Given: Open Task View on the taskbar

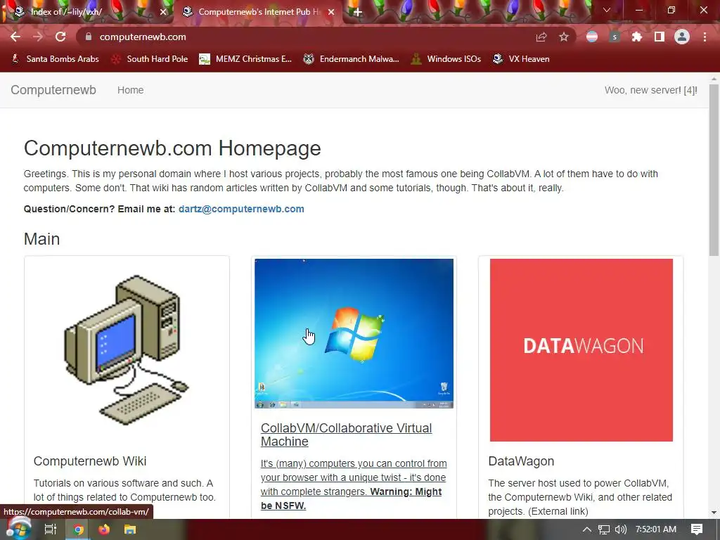Looking at the screenshot, I should [51, 529].
